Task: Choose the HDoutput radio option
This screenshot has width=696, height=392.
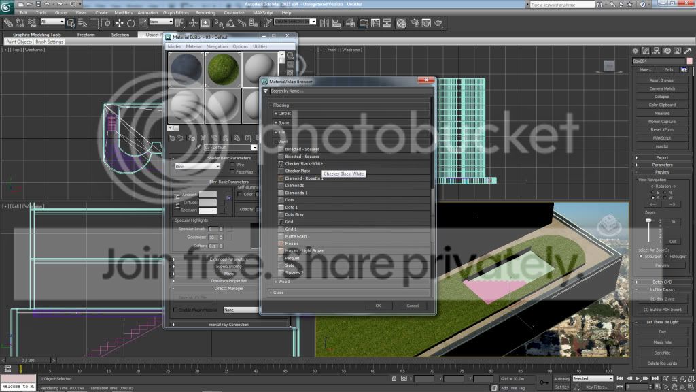Action: (666, 257)
